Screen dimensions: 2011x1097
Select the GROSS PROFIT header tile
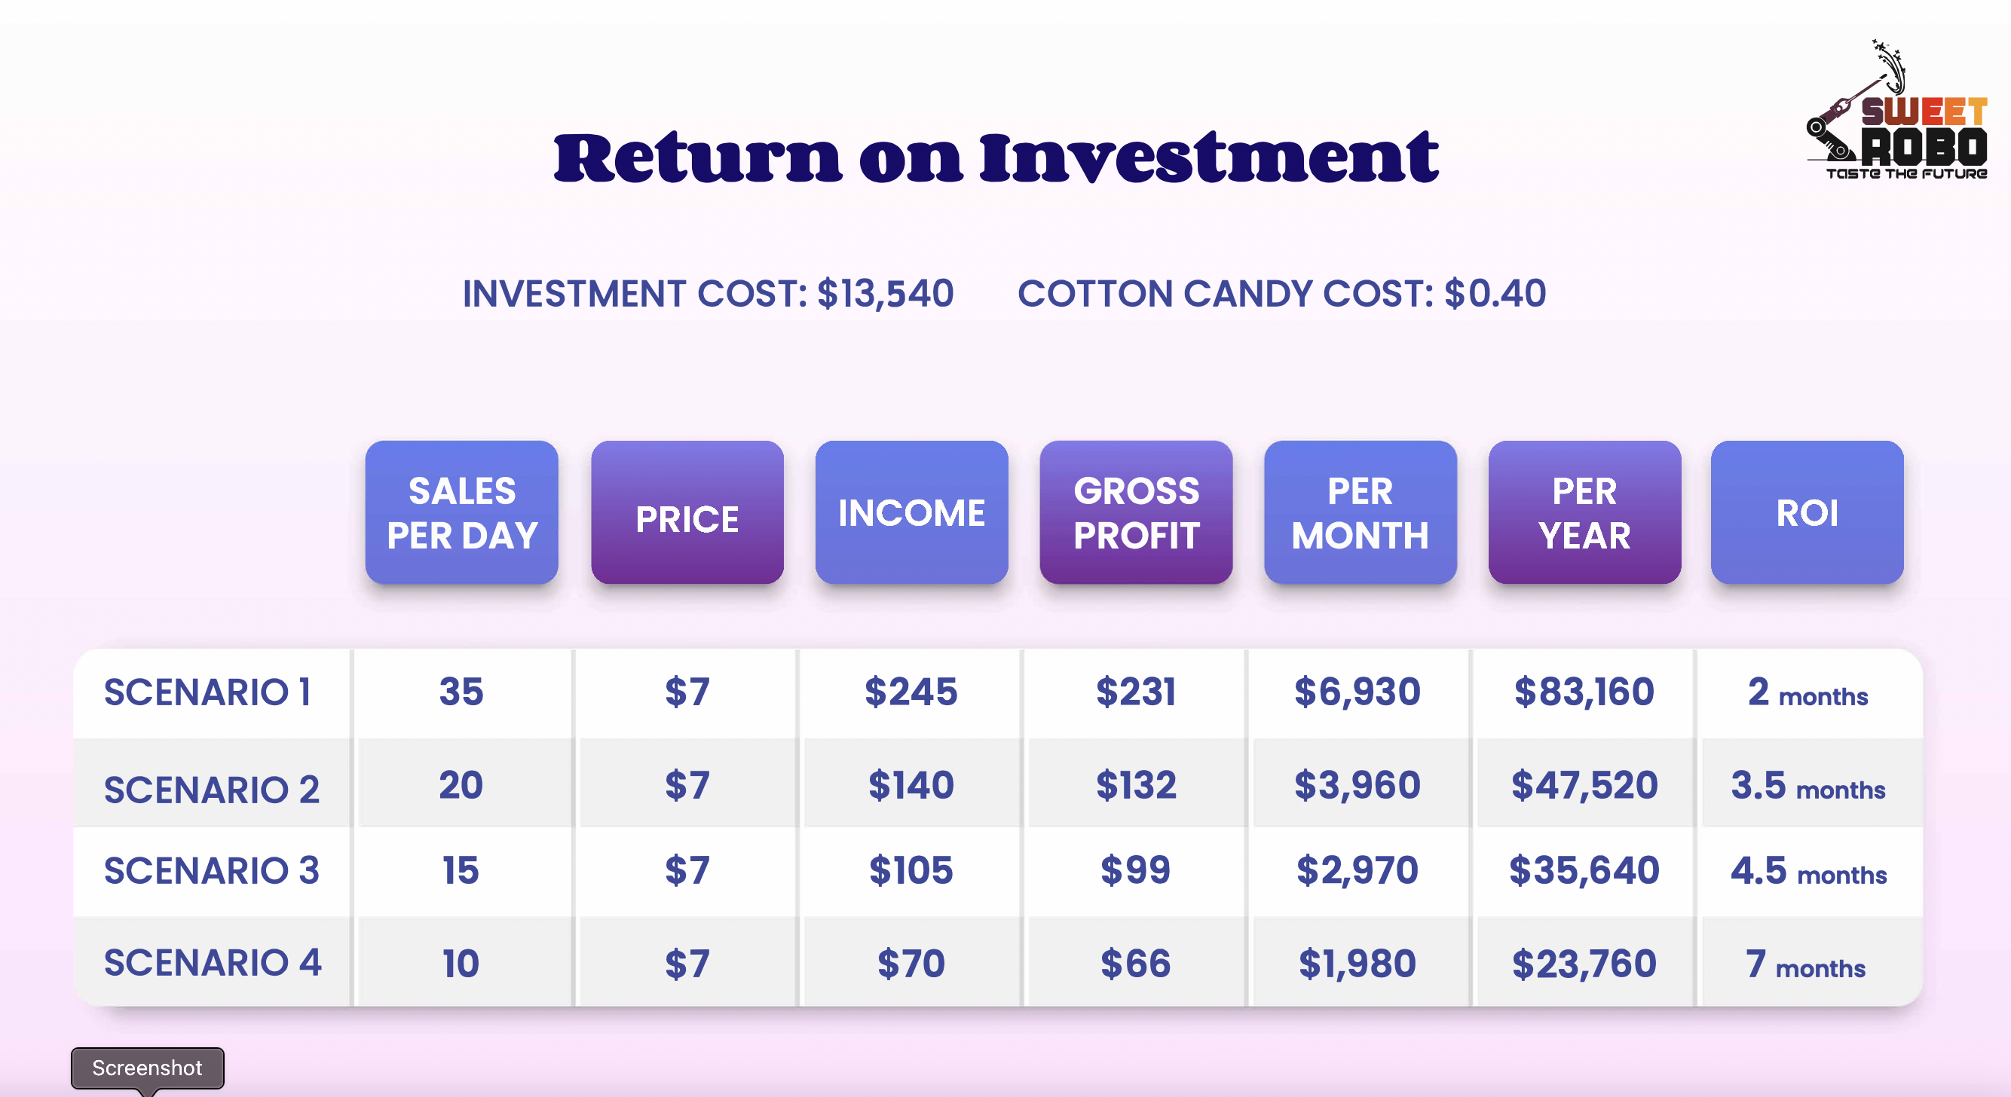[x=1136, y=512]
